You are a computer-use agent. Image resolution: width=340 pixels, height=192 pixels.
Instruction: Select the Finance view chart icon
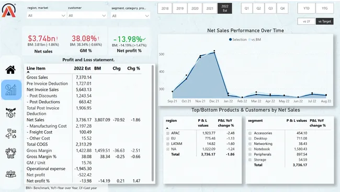pos(11,90)
